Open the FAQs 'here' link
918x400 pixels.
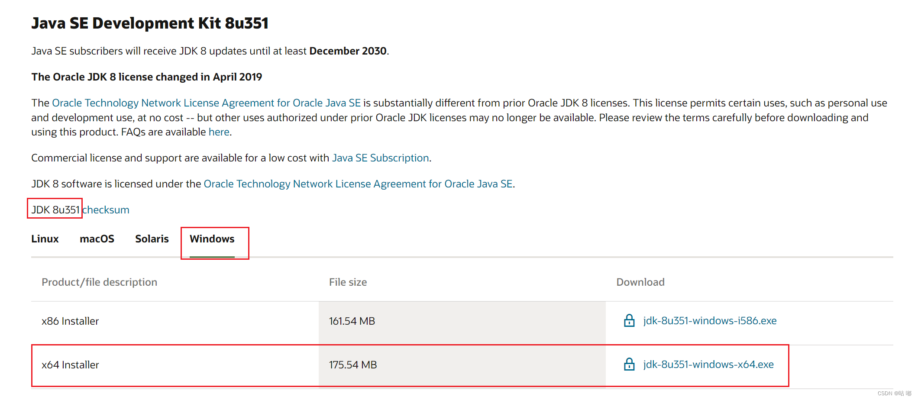[219, 132]
